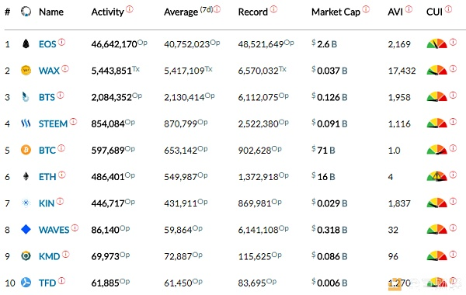Sort table by Name column header
Image resolution: width=466 pixels, height=295 pixels.
click(x=51, y=12)
